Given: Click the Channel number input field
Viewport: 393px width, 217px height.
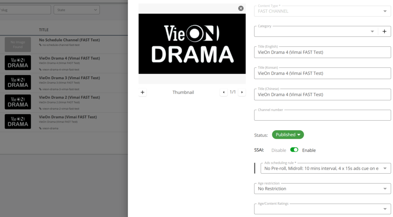Looking at the screenshot, I should (322, 116).
